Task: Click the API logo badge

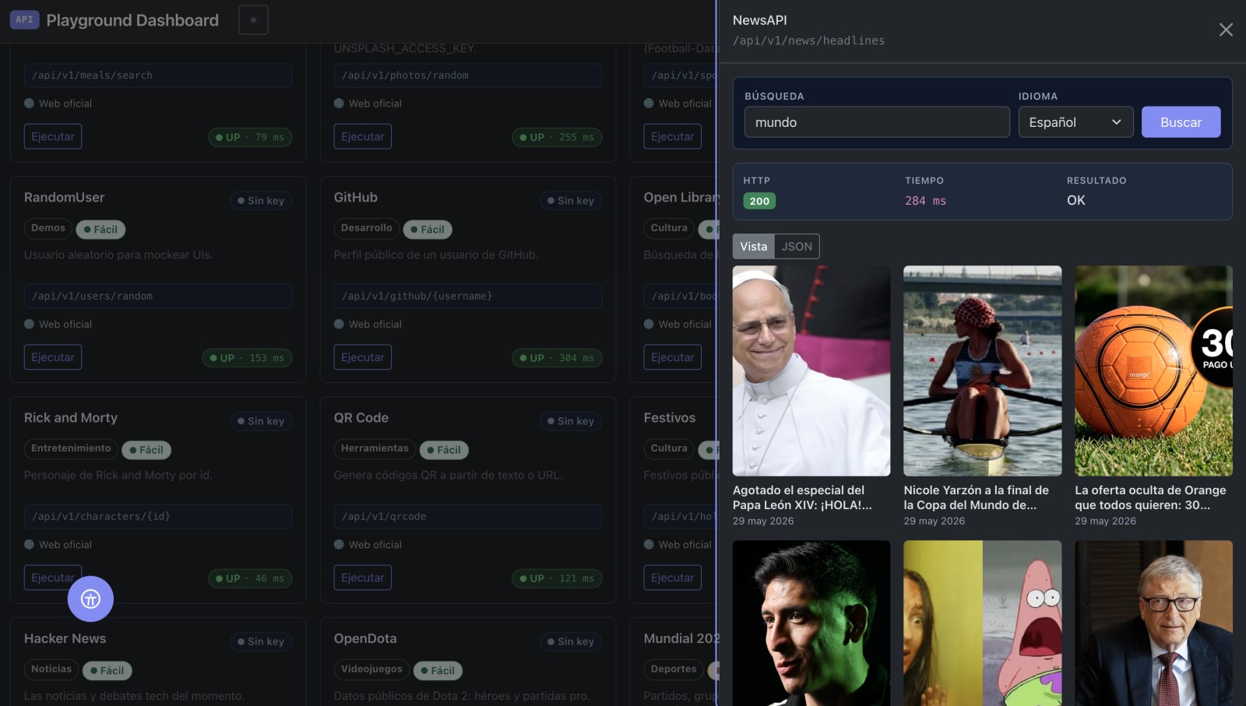Action: coord(24,19)
